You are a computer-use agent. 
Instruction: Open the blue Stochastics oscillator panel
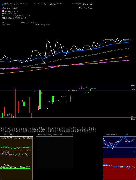click(x=119, y=147)
